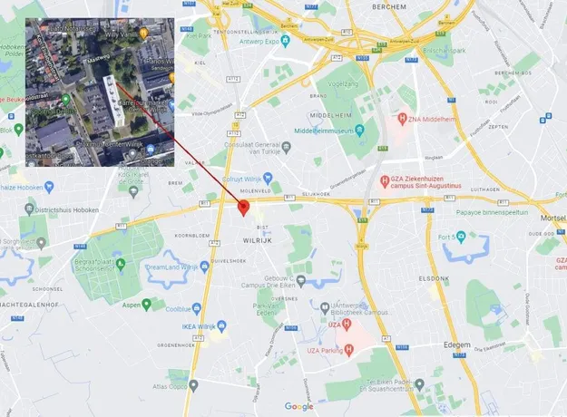Image resolution: width=567 pixels, height=417 pixels.
Task: Click the satellite inset thumbnail image
Action: 100,92
